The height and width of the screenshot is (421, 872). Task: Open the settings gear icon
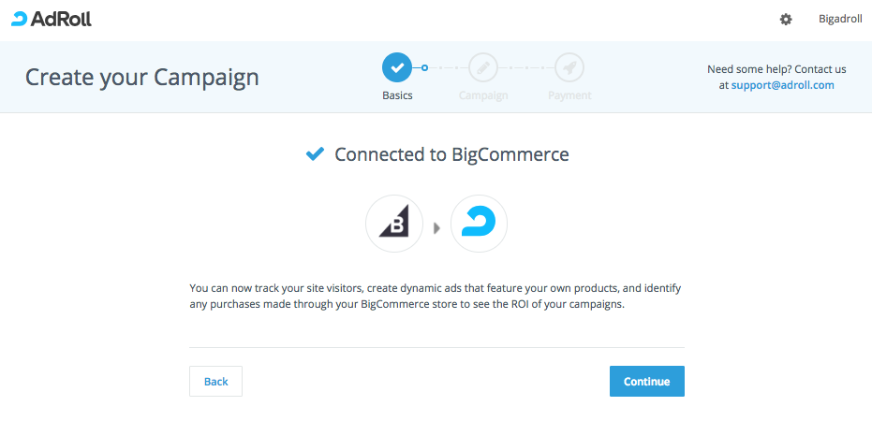click(x=786, y=19)
